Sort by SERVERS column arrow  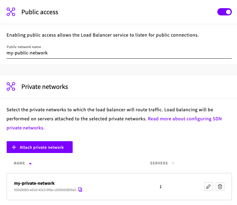(x=173, y=163)
